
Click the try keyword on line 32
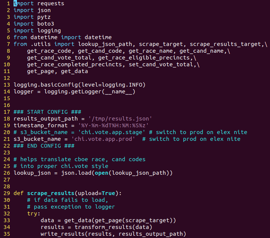click(x=32, y=214)
